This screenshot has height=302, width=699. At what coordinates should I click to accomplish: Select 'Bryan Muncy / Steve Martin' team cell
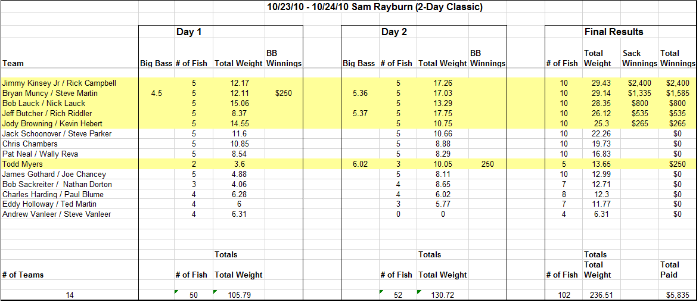50,94
